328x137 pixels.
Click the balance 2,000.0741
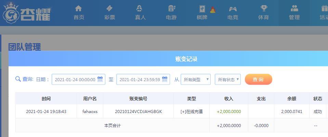tap(292, 112)
